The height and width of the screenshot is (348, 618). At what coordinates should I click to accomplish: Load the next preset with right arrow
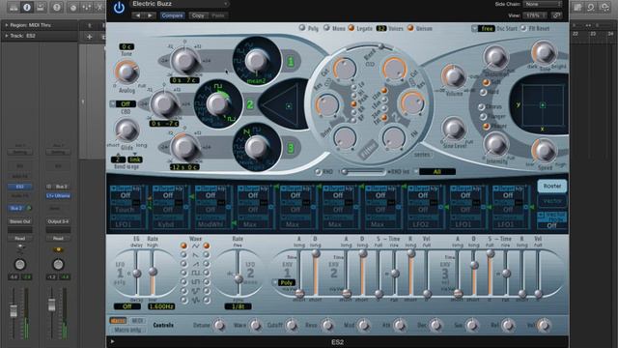(150, 15)
